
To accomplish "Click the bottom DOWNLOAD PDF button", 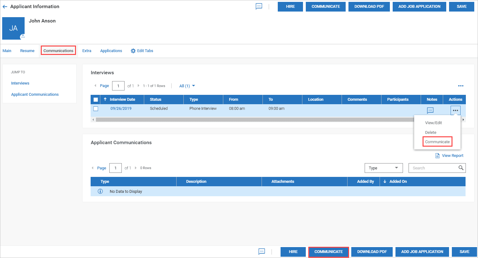I will [x=372, y=252].
